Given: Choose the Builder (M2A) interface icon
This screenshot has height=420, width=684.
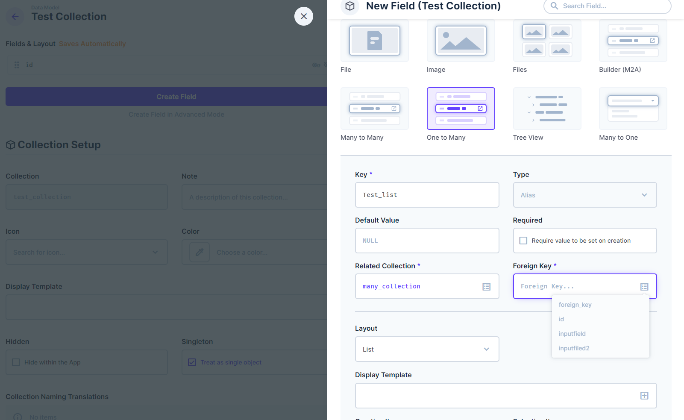Looking at the screenshot, I should pos(633,41).
